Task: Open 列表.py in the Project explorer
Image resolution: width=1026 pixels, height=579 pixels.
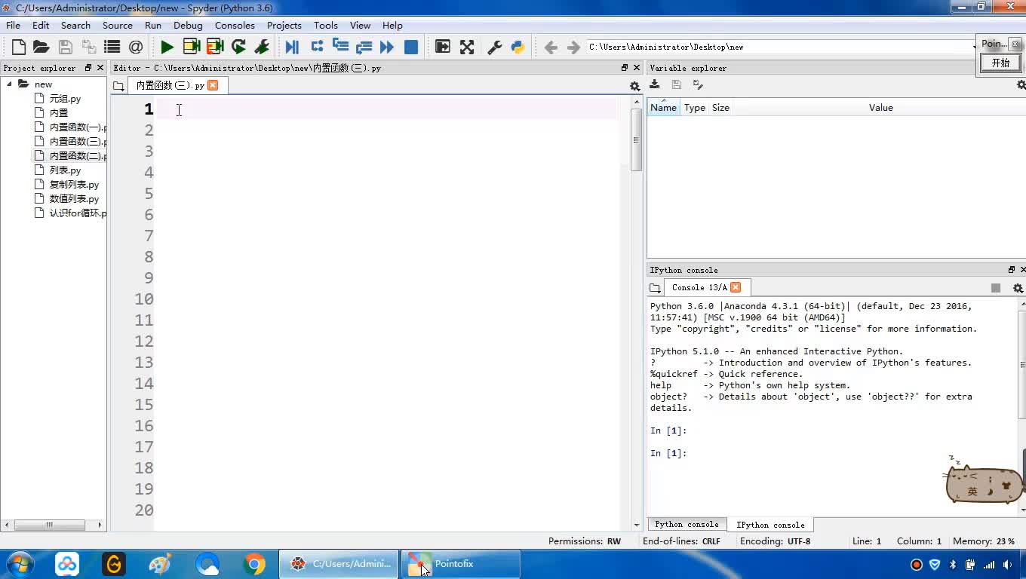Action: point(65,170)
